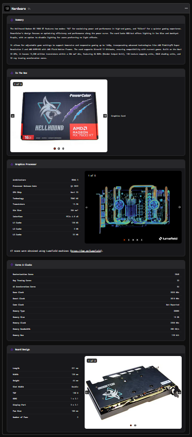The height and width of the screenshot is (437, 192).
Task: Click the In The Box section icon
Action: pos(12,73)
